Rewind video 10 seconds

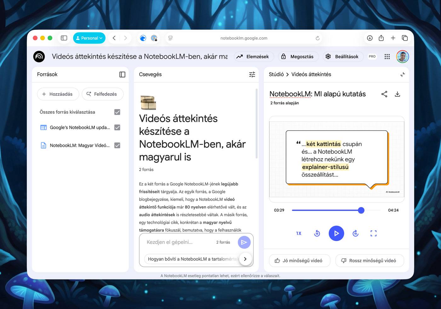tap(317, 234)
